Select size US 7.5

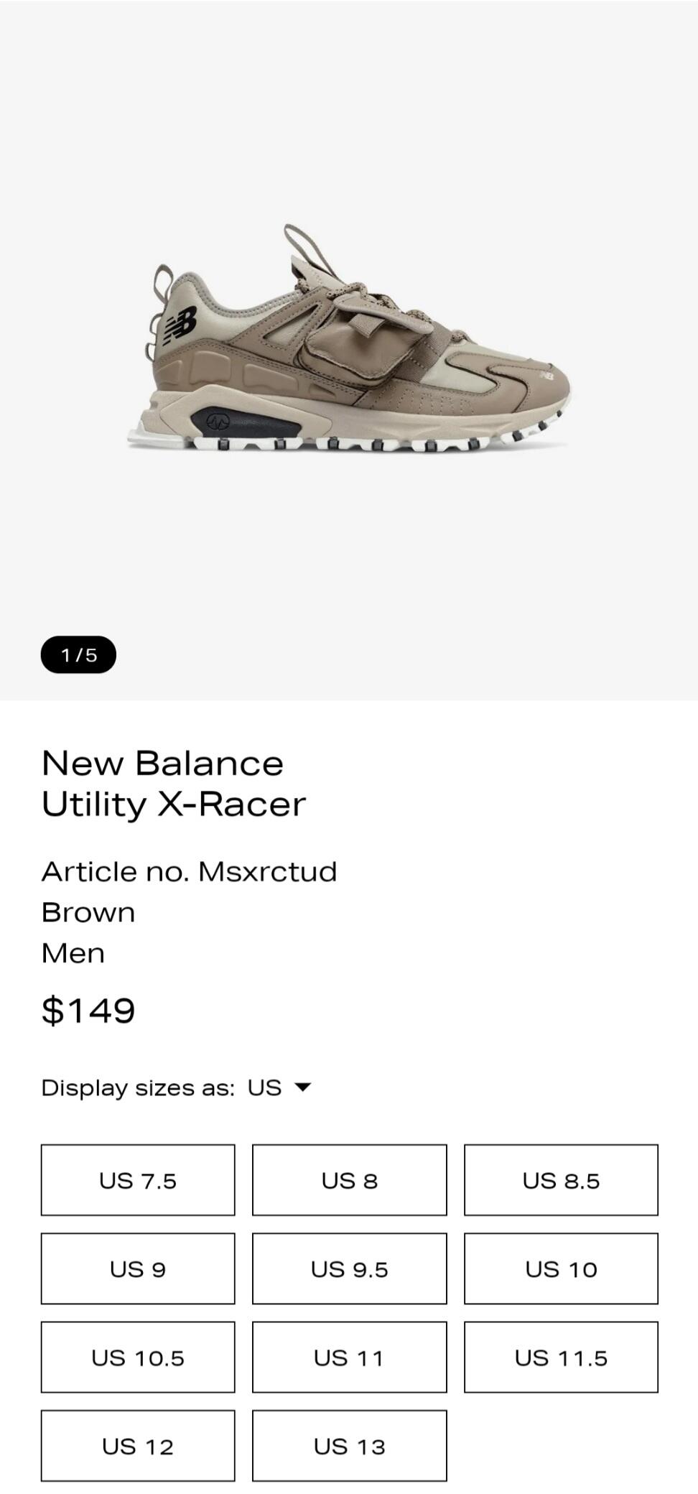(138, 1180)
